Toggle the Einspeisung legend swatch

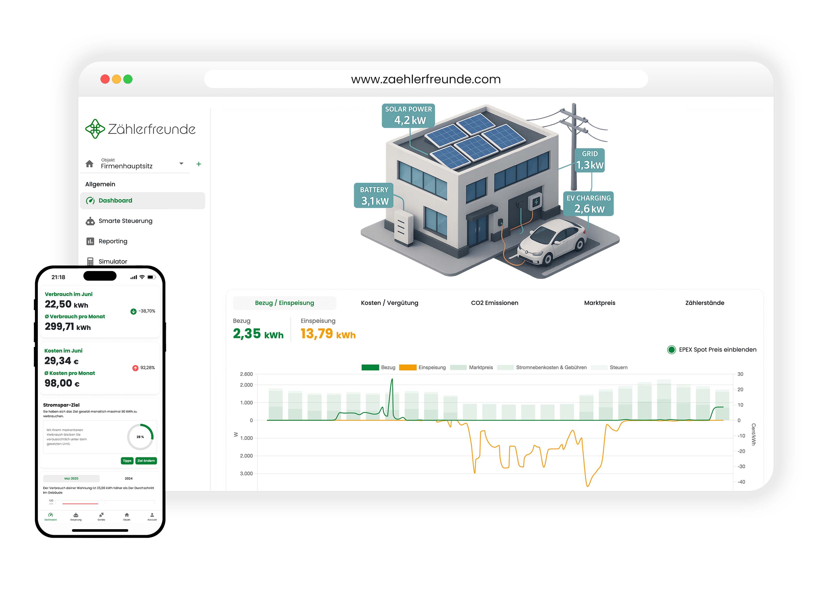tap(407, 367)
